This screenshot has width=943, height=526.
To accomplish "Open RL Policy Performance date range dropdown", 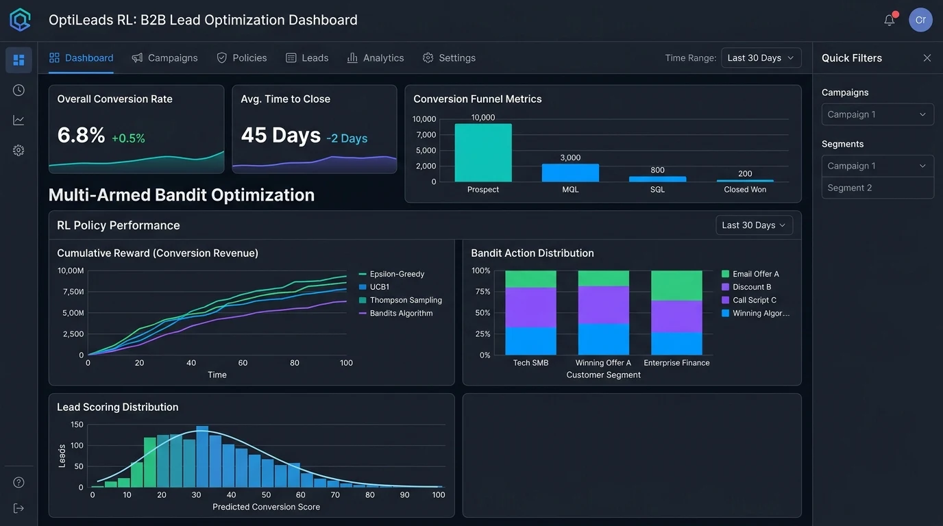I will click(x=755, y=225).
